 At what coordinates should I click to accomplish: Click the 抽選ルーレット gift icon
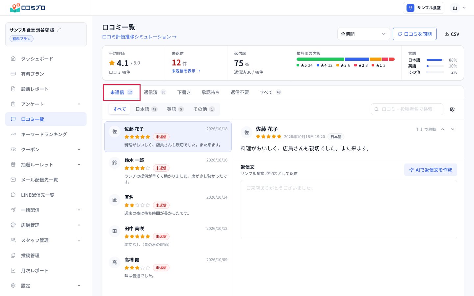(13, 164)
